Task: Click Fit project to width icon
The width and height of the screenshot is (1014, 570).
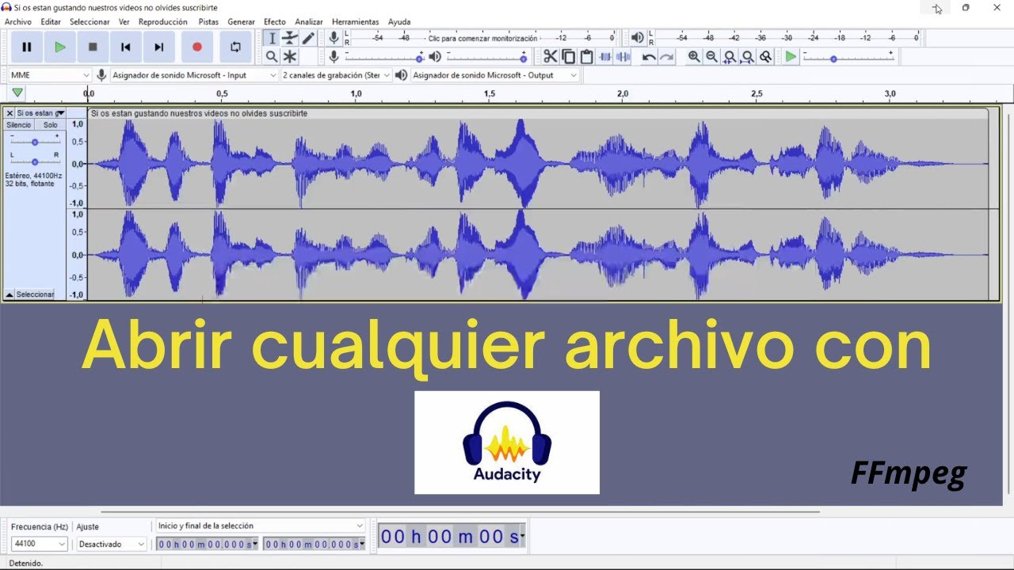Action: [x=747, y=56]
